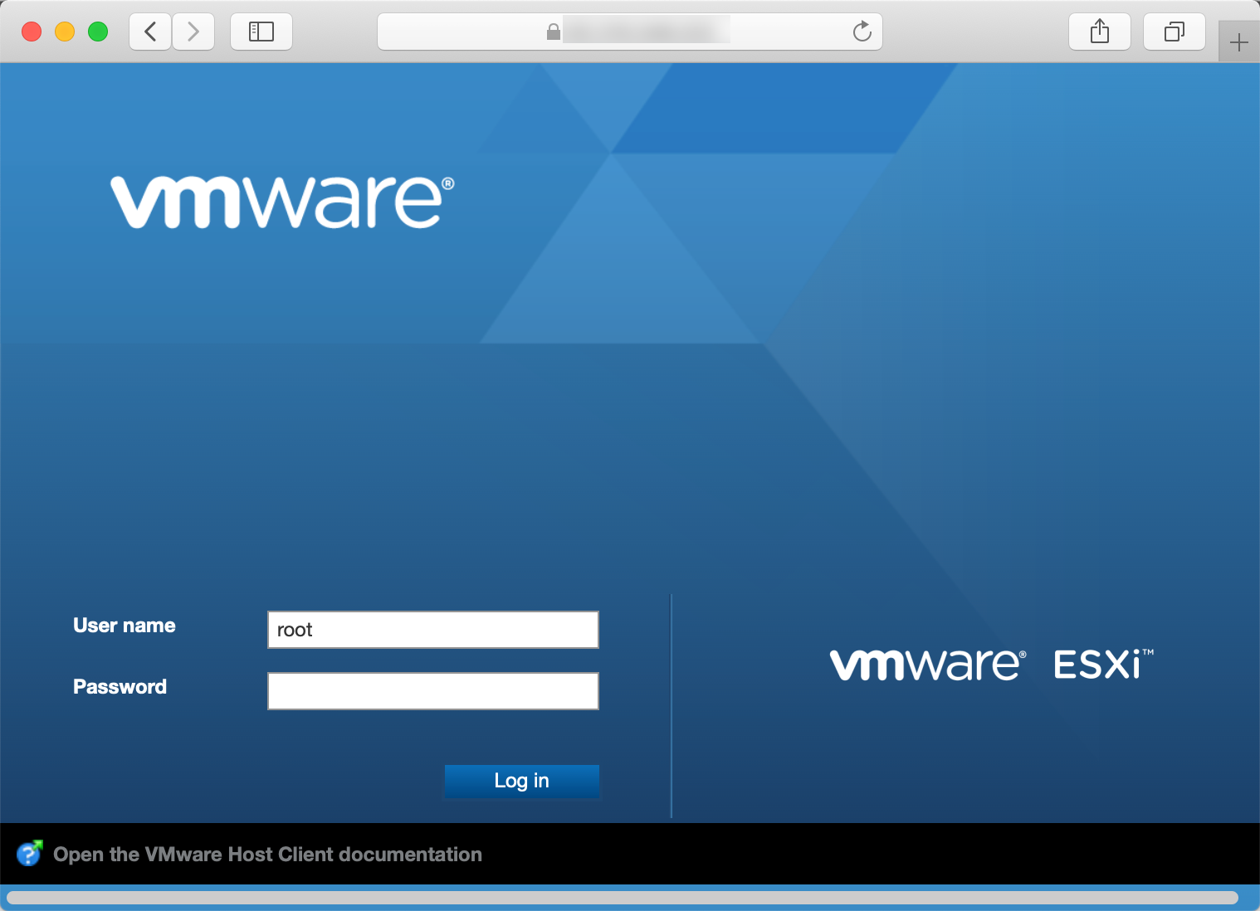Viewport: 1260px width, 911px height.
Task: Toggle the Safari sidebar button
Action: pyautogui.click(x=261, y=32)
